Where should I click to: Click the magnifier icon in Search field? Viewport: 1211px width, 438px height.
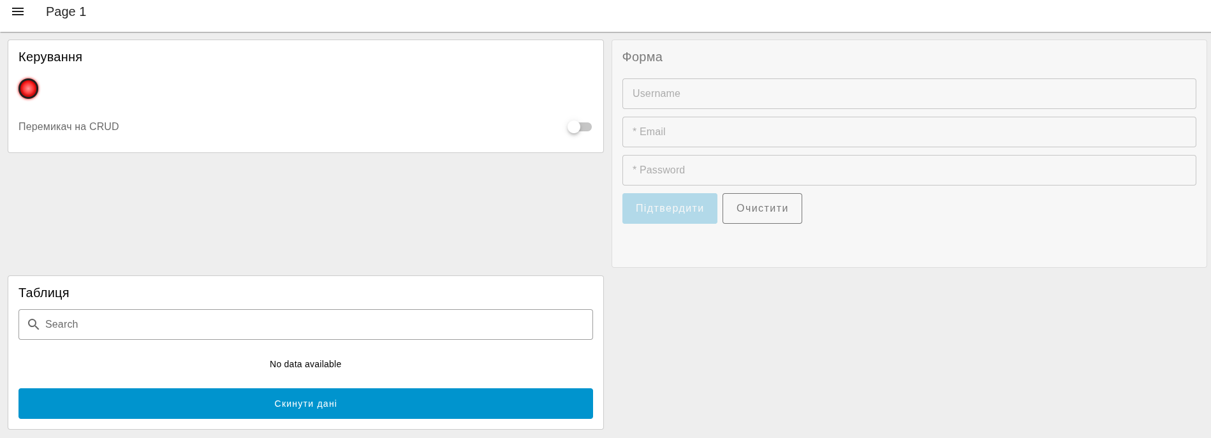click(34, 325)
